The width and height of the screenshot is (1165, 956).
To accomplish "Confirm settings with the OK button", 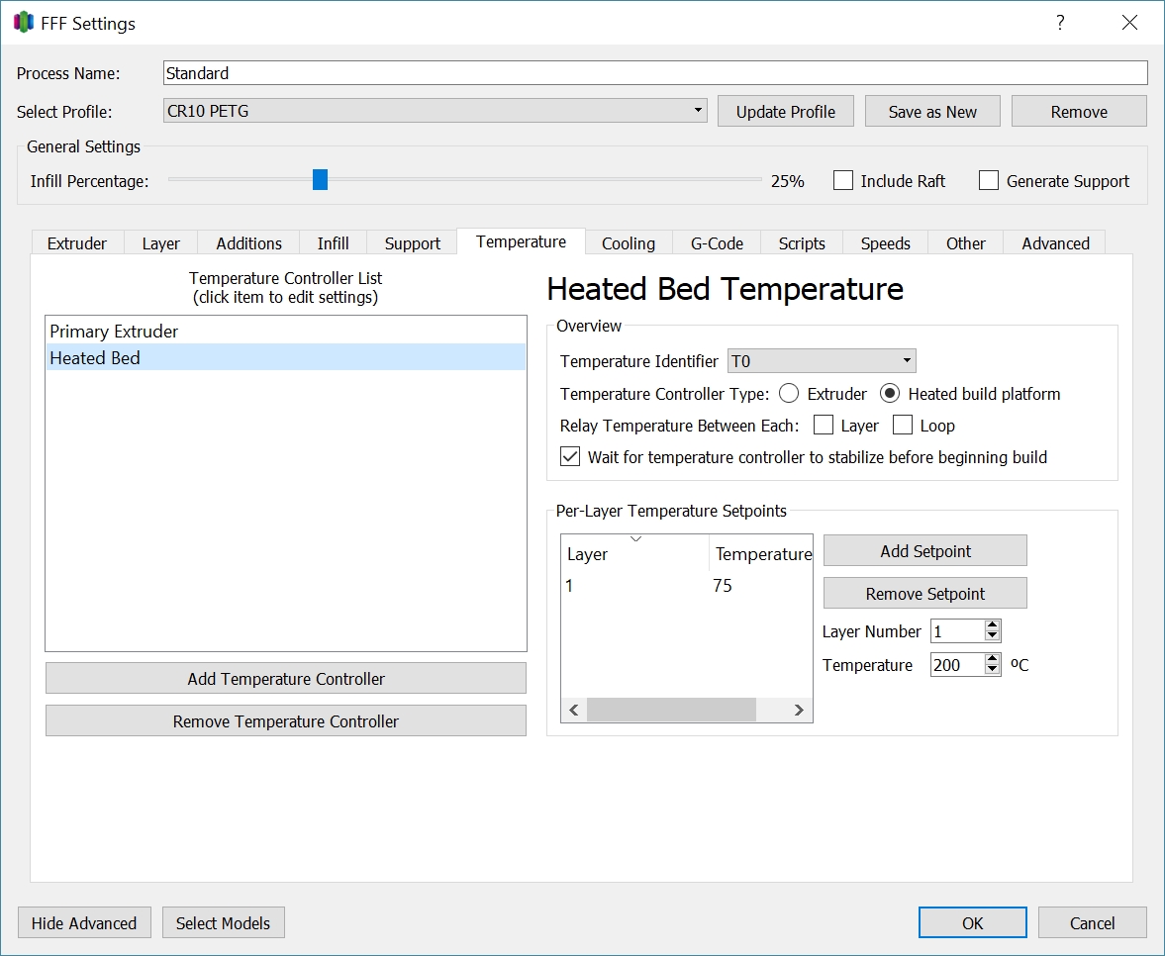I will [973, 922].
